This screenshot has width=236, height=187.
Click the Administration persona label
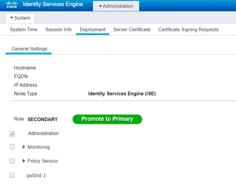tap(43, 133)
